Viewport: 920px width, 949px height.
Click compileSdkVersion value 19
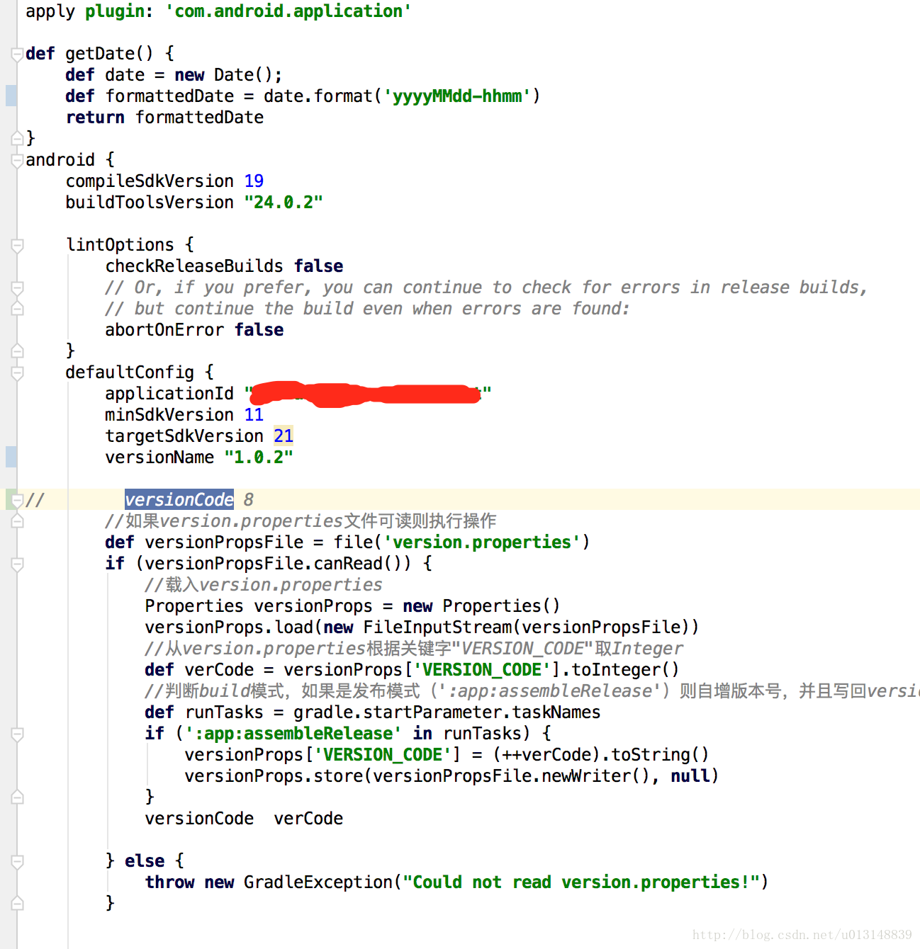[254, 181]
